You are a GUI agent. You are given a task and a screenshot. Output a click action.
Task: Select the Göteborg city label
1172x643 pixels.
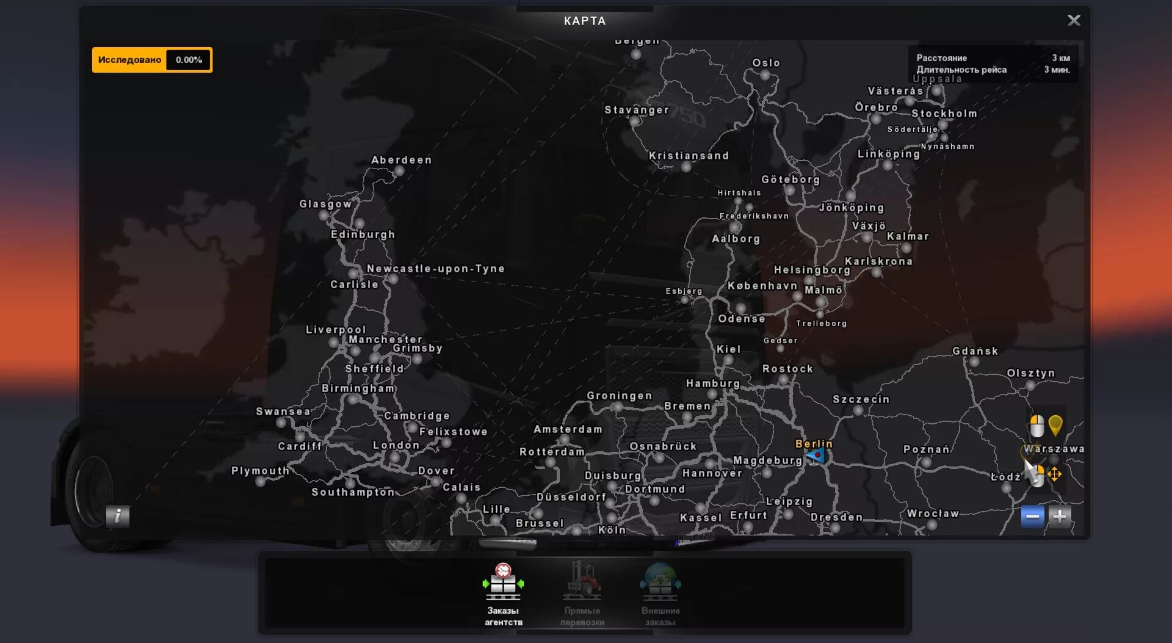(790, 180)
